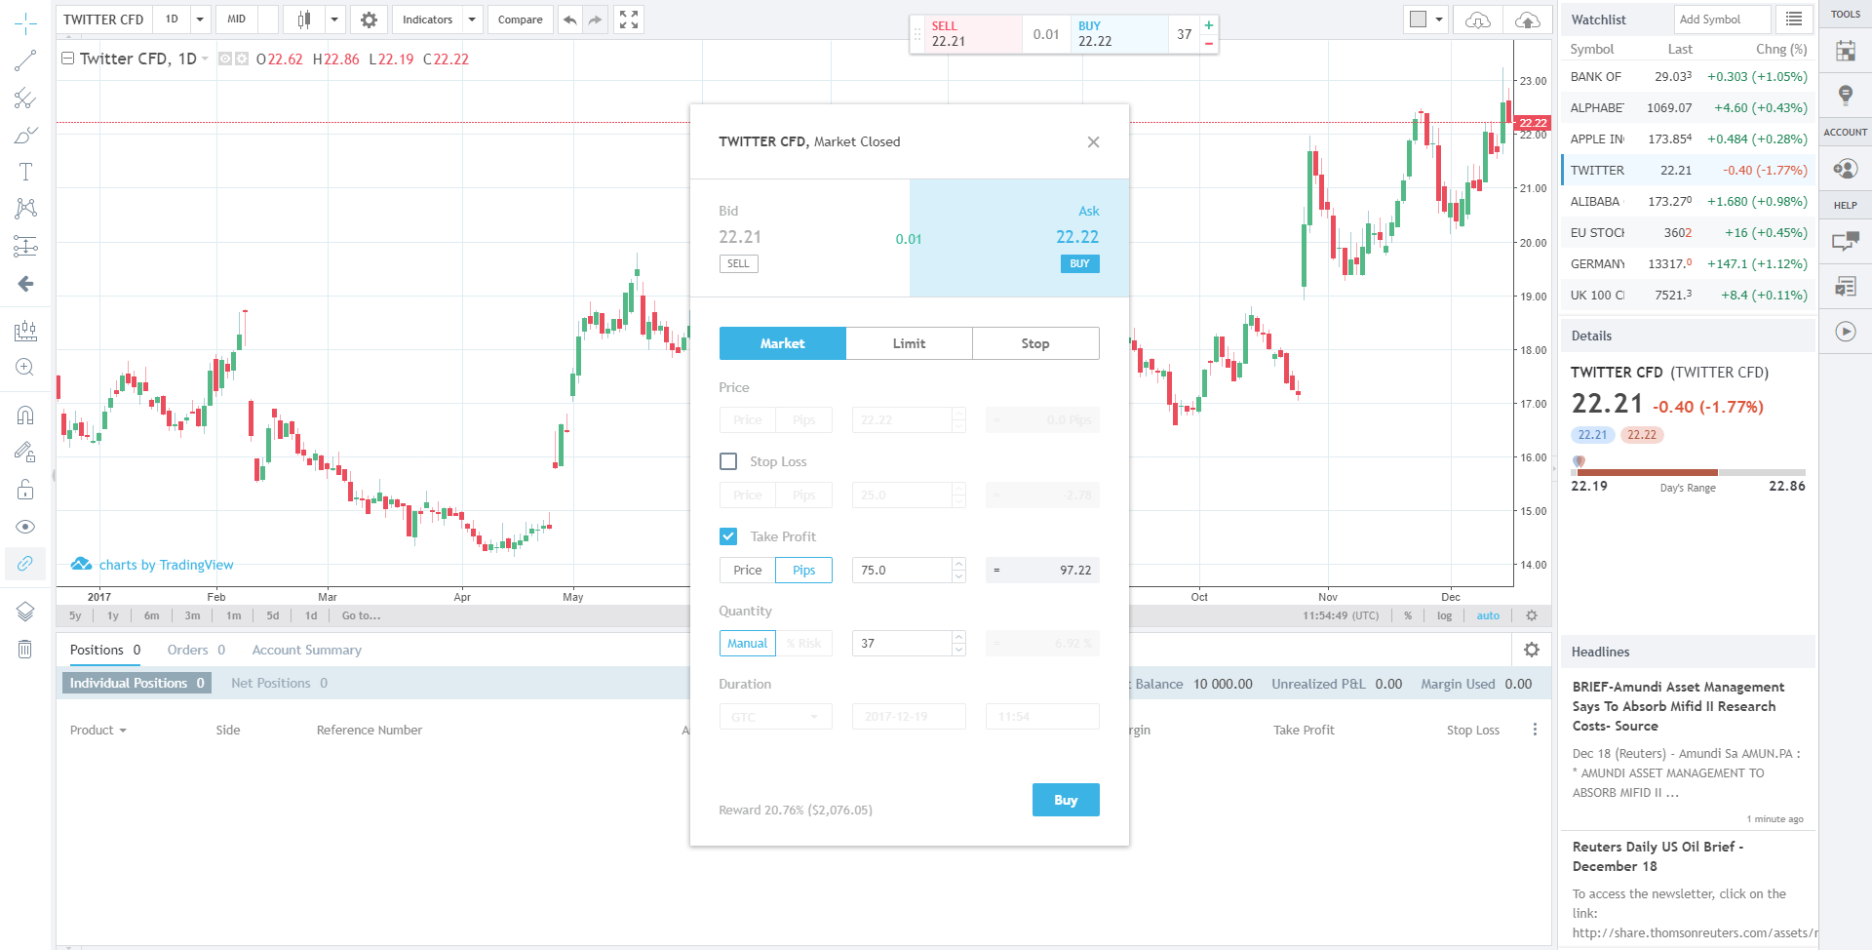Screen dimensions: 1872x950
Task: Select the Stop order tab
Action: click(1035, 343)
